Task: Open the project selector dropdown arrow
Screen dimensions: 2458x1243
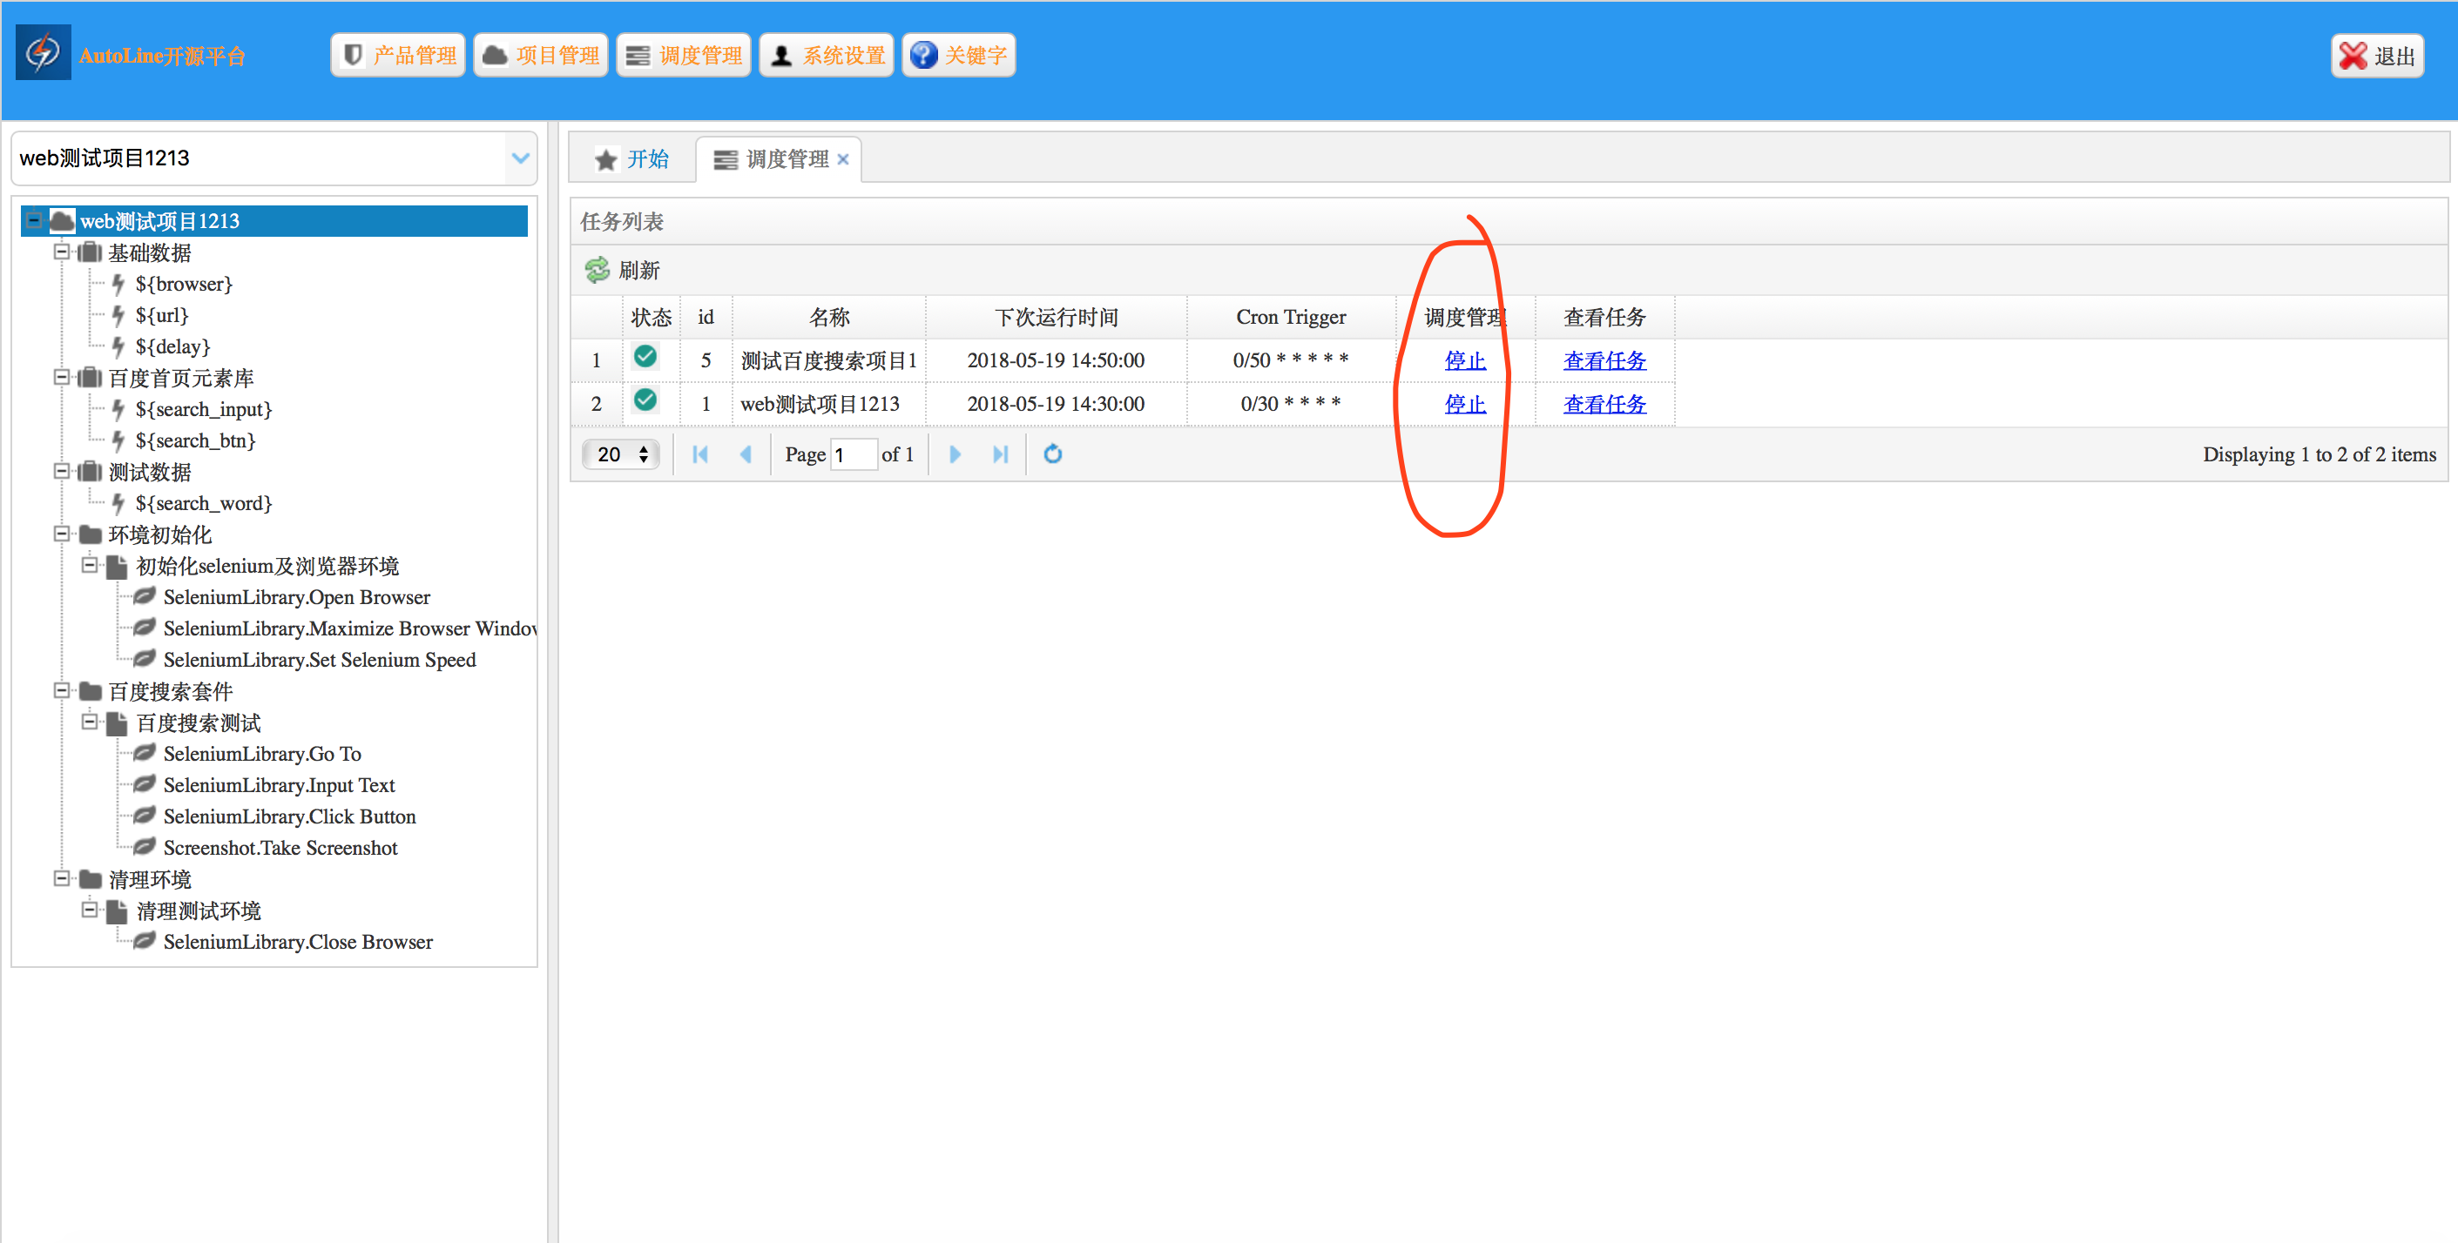Action: [520, 158]
